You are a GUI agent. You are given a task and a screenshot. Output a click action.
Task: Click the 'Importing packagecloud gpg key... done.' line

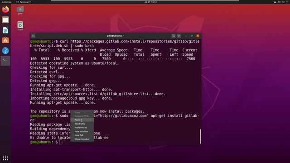[71, 98]
